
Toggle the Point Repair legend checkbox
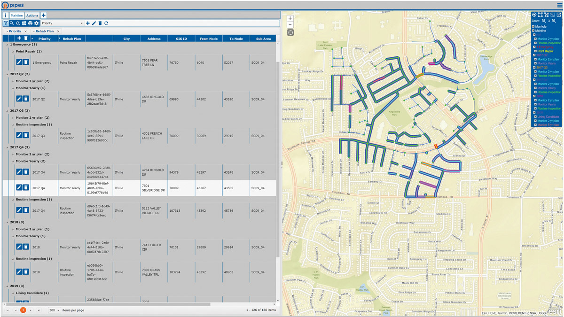[x=535, y=51]
